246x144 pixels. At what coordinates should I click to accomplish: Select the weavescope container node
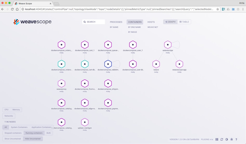[168, 44]
